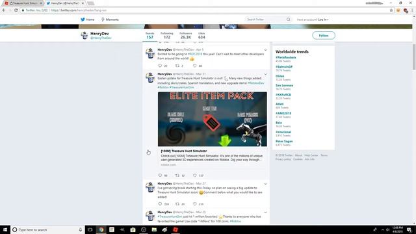Click the #KKRvRCB trend
Image resolution: width=416 pixels, height=234 pixels.
(283, 95)
